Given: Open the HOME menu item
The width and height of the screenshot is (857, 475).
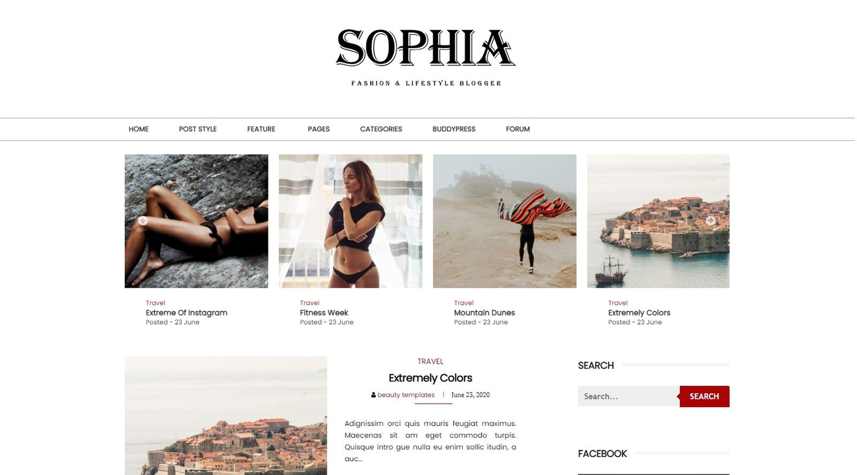Looking at the screenshot, I should click(139, 129).
